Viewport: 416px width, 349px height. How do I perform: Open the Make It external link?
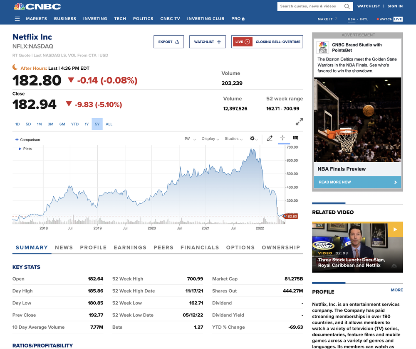(327, 19)
